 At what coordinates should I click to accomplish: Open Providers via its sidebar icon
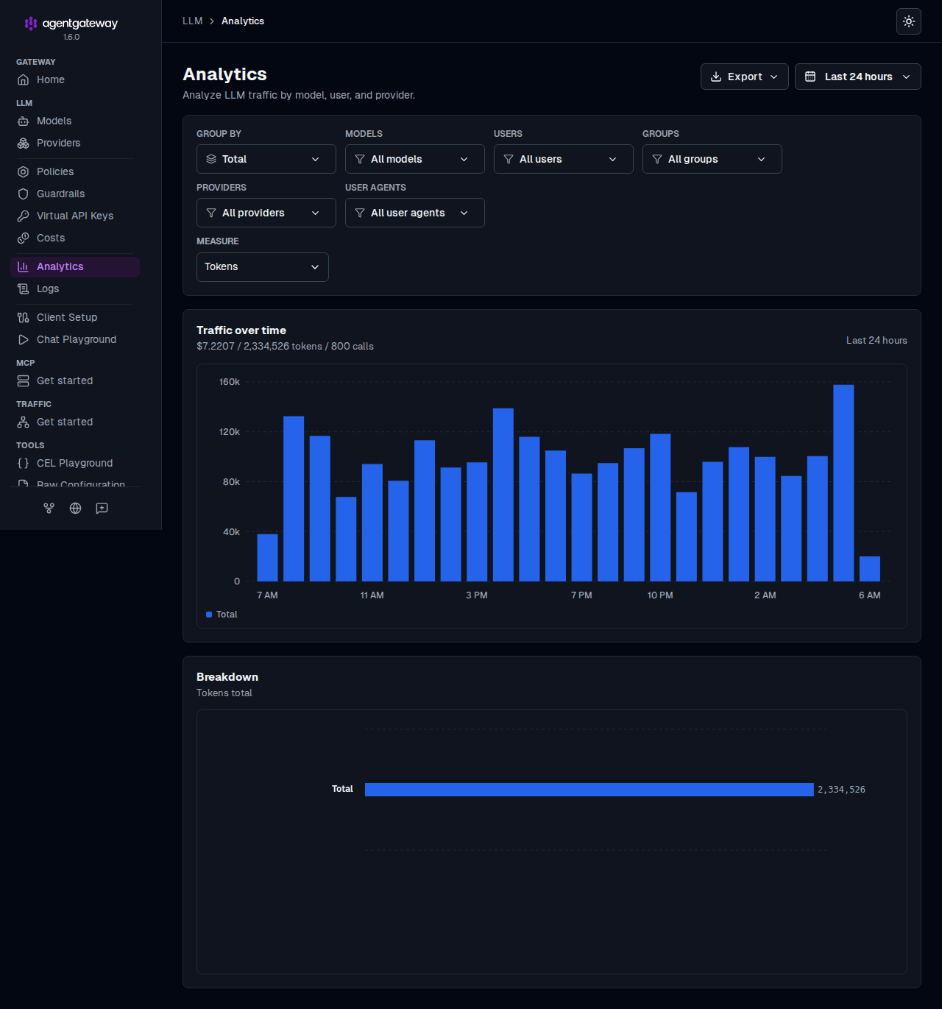tap(24, 143)
